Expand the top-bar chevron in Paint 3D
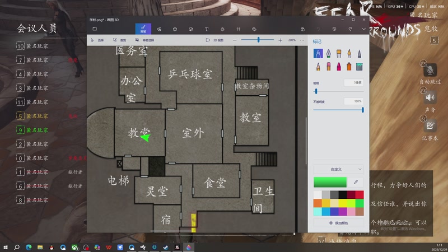This screenshot has width=448, height=252. [x=363, y=29]
